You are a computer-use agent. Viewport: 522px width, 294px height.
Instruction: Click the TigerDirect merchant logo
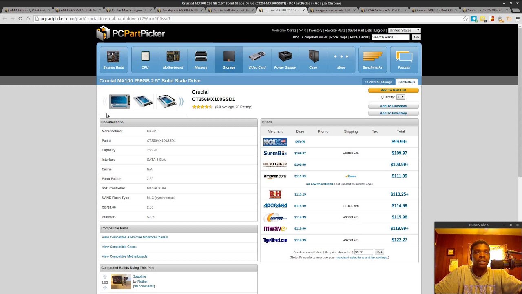click(275, 240)
